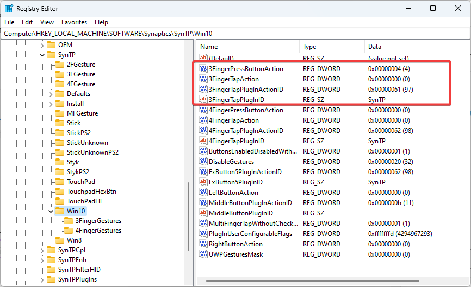Click the DWORD icon for 3FingerPressButtonAction
Screen dimensions: 471x287
pos(203,68)
